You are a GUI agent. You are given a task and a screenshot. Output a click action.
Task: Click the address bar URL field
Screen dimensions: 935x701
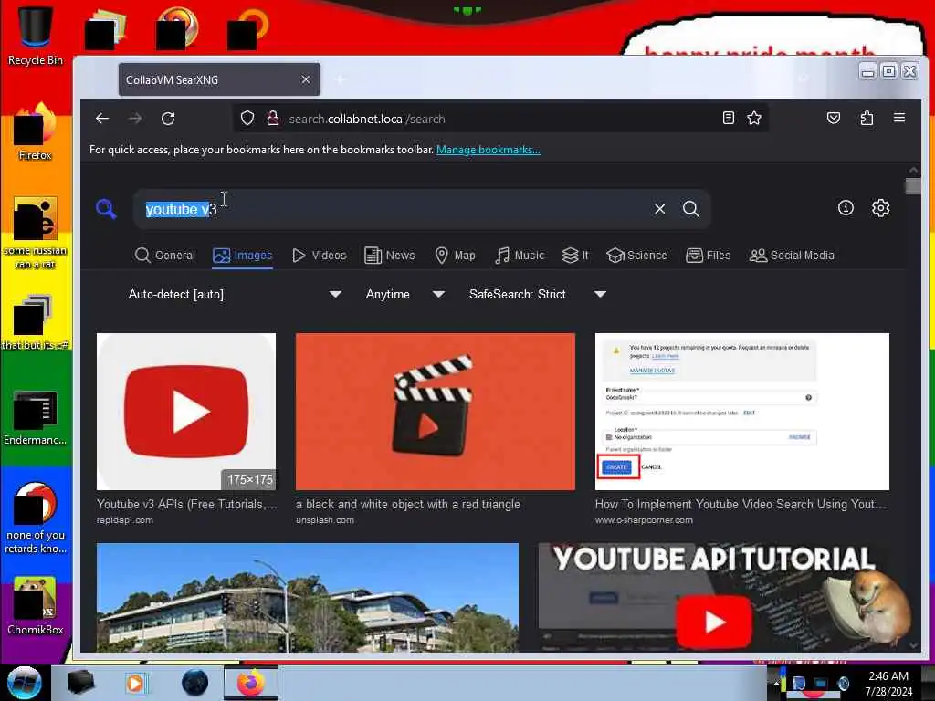[x=501, y=119]
